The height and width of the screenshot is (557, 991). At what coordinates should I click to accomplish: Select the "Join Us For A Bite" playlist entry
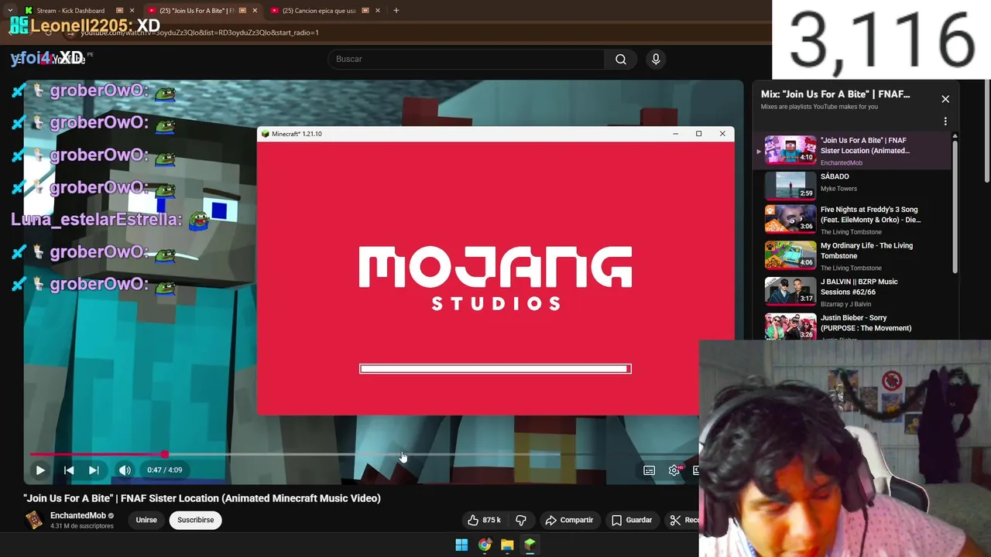click(x=853, y=150)
